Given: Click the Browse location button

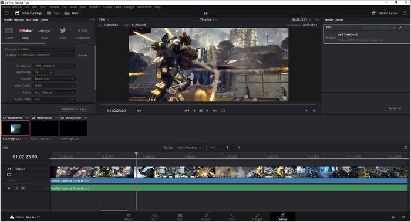Looking at the screenshot, I should pos(83,55).
